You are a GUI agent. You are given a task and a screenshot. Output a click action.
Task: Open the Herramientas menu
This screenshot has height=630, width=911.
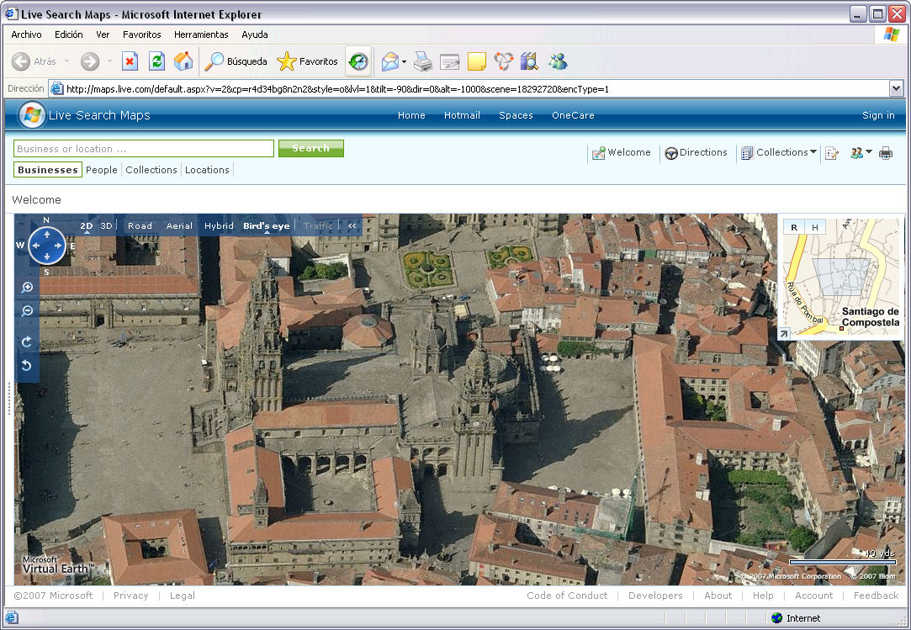pyautogui.click(x=201, y=34)
